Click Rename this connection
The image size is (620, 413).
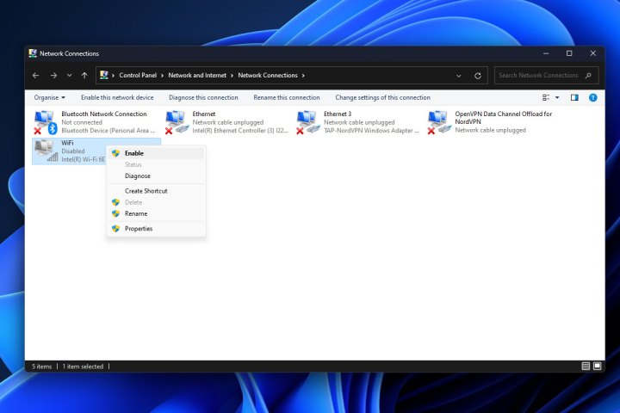point(287,97)
